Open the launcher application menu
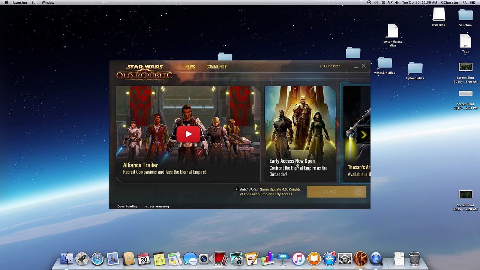 (x=20, y=3)
